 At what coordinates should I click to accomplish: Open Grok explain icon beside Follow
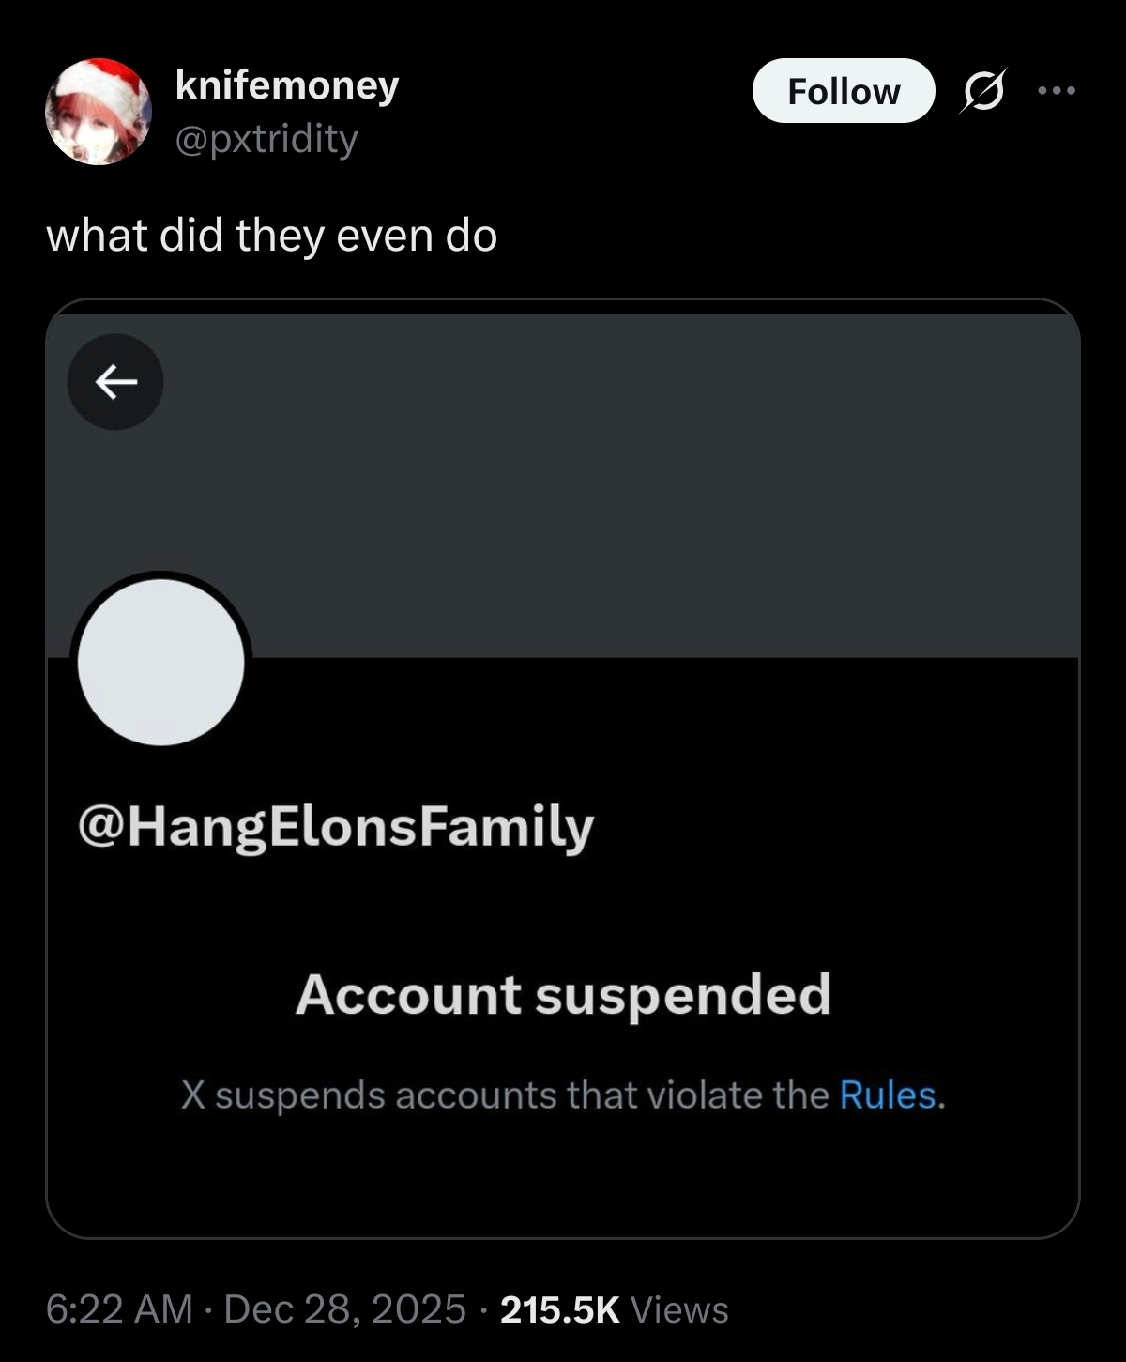[982, 91]
